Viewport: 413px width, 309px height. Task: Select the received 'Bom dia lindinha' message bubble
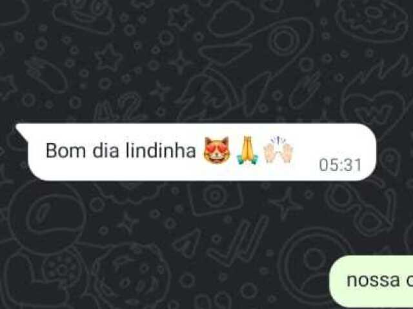[196, 152]
